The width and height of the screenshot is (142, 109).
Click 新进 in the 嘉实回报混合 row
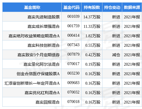pyautogui.click(x=116, y=102)
